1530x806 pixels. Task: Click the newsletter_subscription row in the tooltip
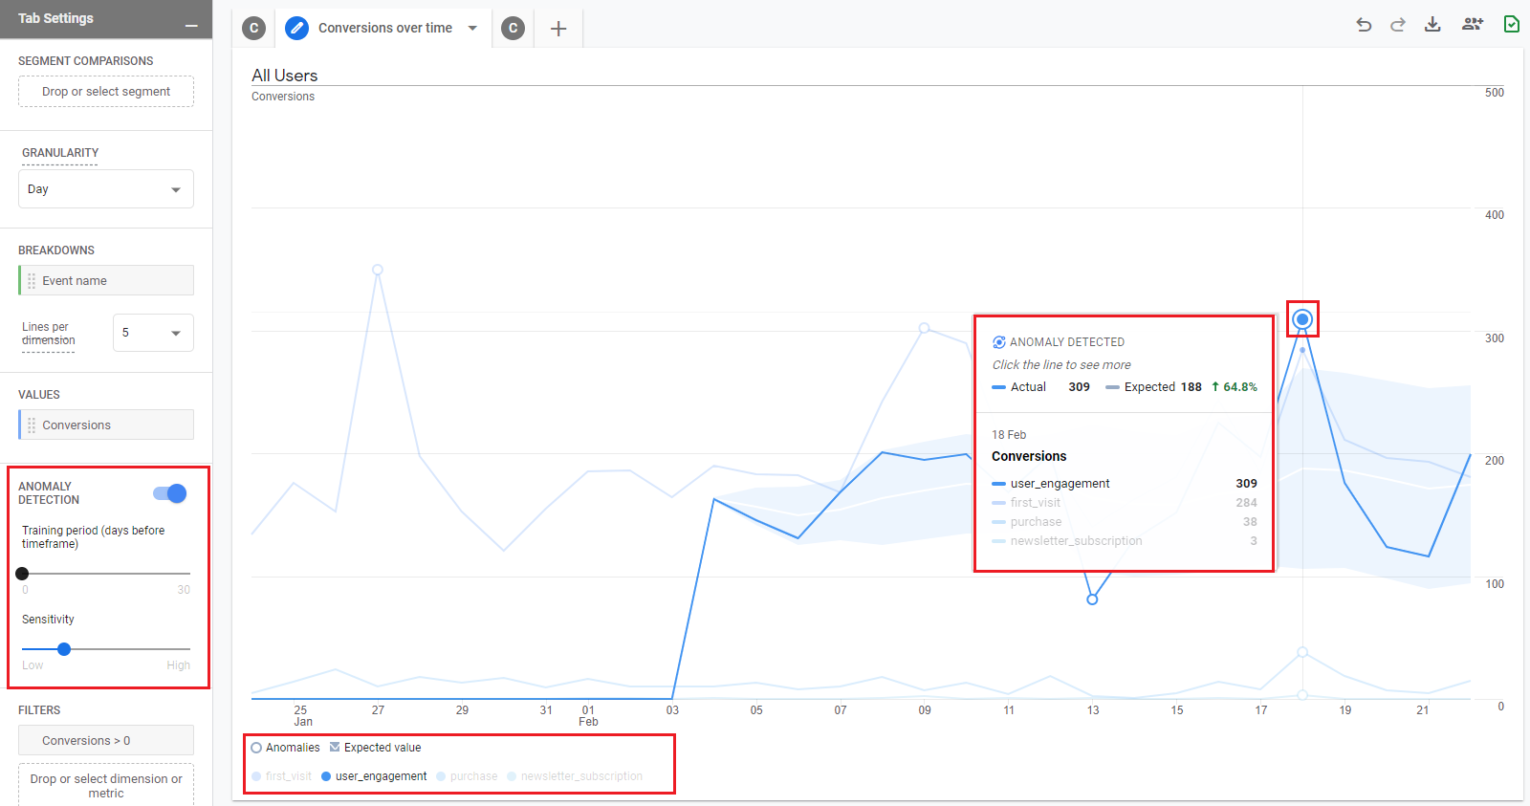tap(1125, 541)
